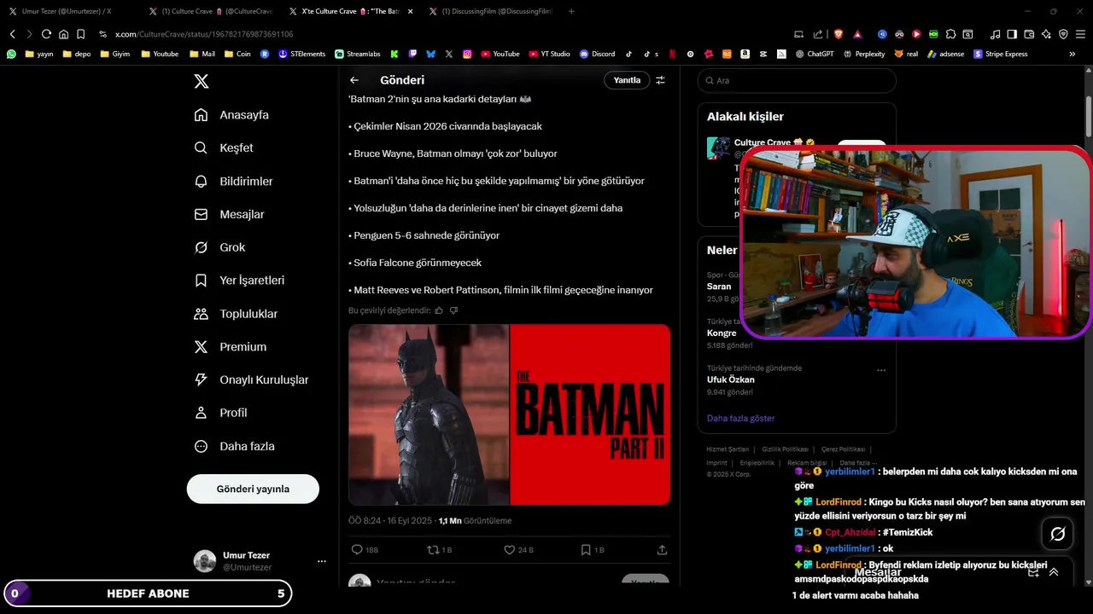
Task: Focus the Ara search field
Action: point(797,80)
